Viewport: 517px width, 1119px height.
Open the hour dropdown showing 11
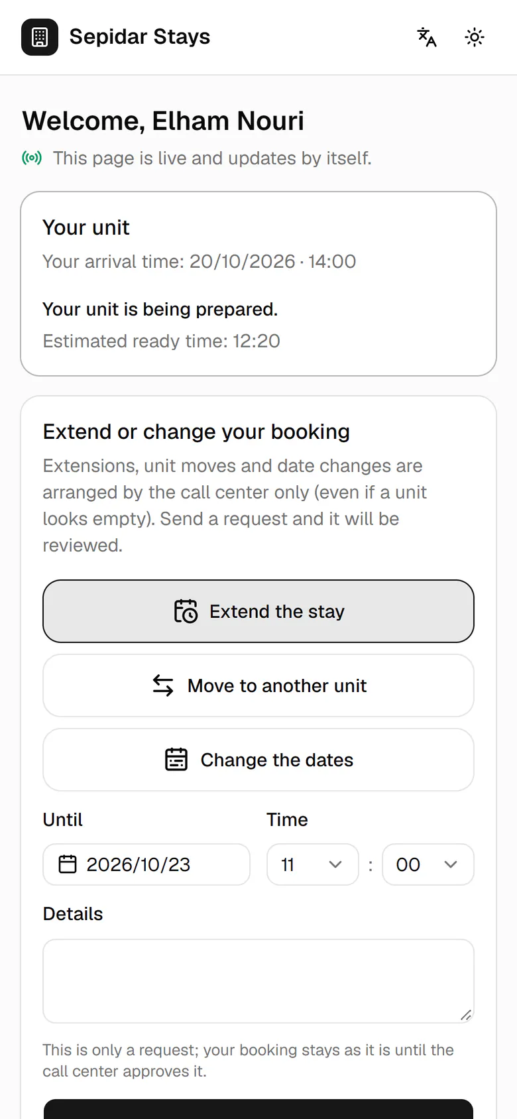click(x=313, y=864)
